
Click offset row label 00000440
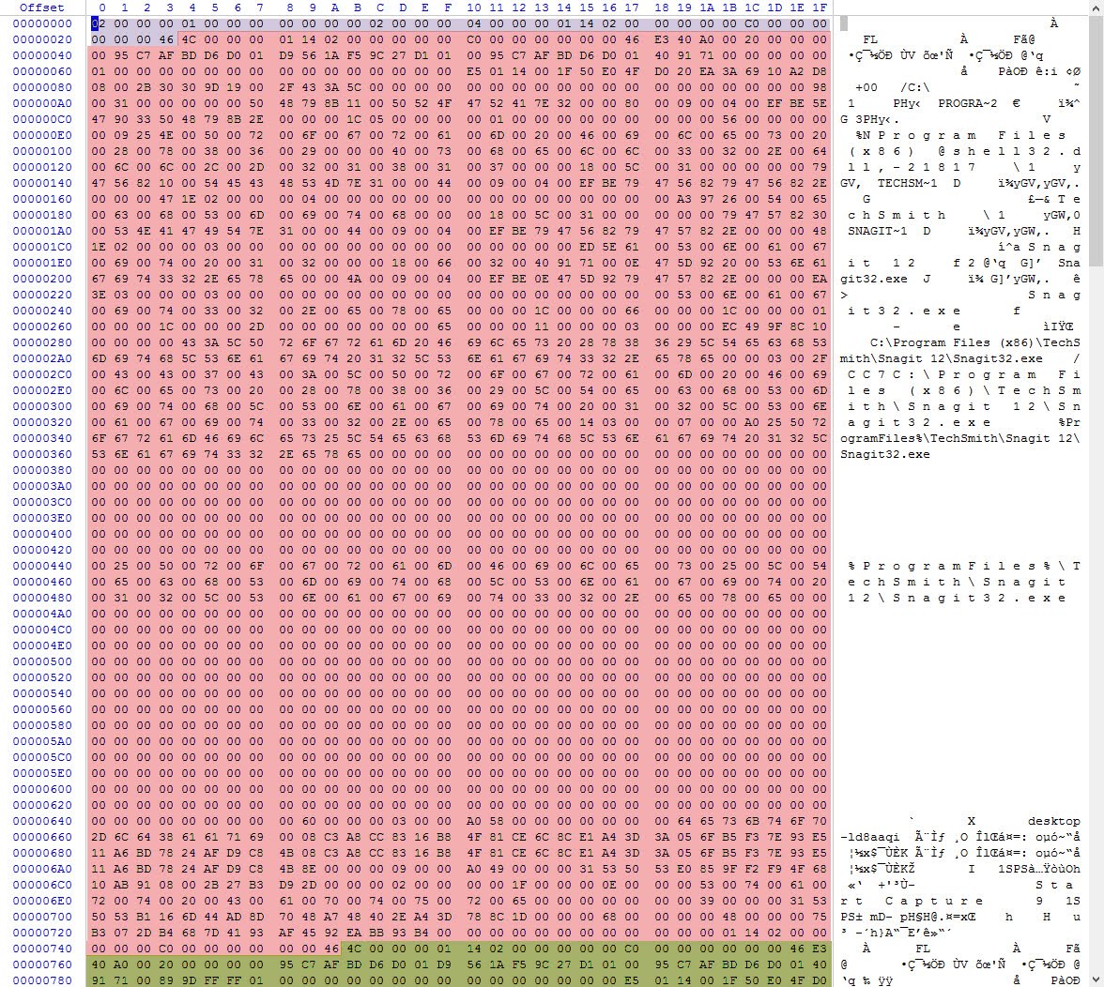point(42,567)
